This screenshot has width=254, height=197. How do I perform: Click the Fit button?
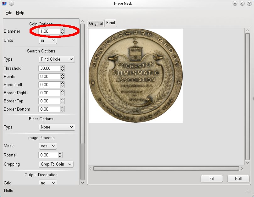click(212, 178)
